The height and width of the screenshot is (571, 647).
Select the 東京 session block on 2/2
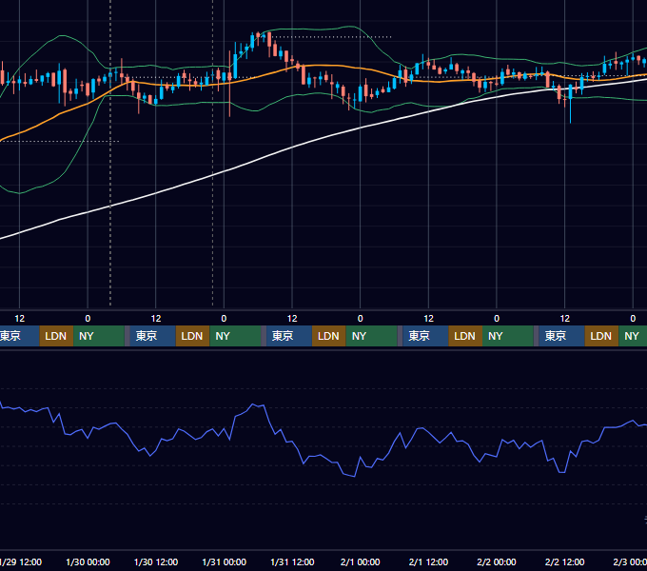(x=561, y=336)
